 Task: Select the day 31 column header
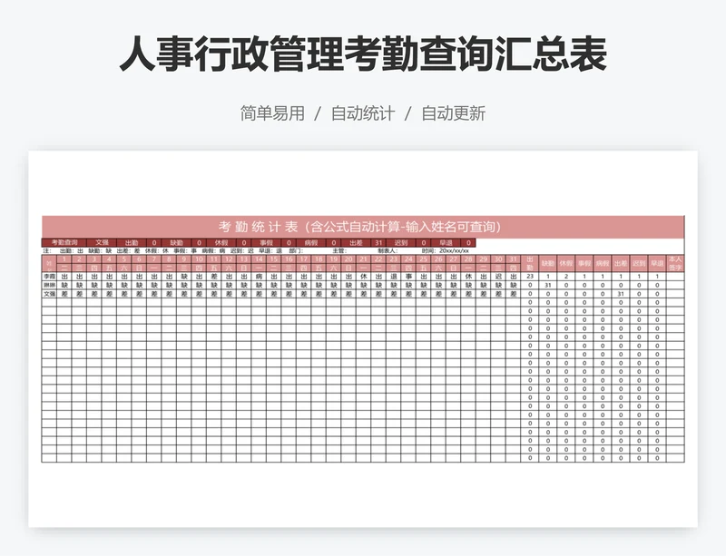(513, 259)
